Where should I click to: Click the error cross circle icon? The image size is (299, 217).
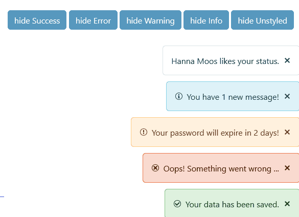(155, 168)
